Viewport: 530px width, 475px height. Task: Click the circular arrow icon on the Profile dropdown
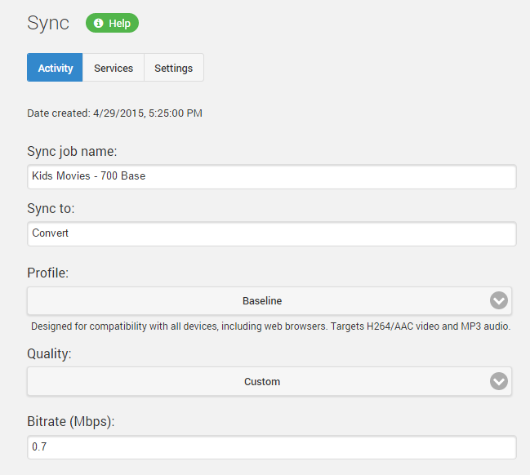499,300
